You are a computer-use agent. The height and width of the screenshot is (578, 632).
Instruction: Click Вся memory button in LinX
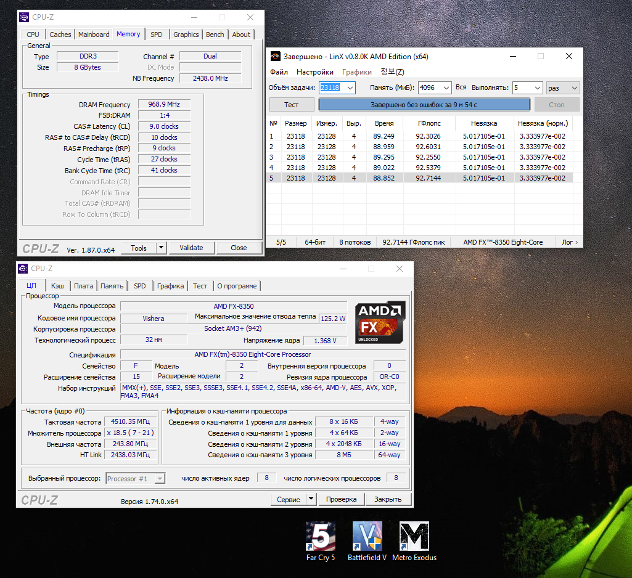461,88
